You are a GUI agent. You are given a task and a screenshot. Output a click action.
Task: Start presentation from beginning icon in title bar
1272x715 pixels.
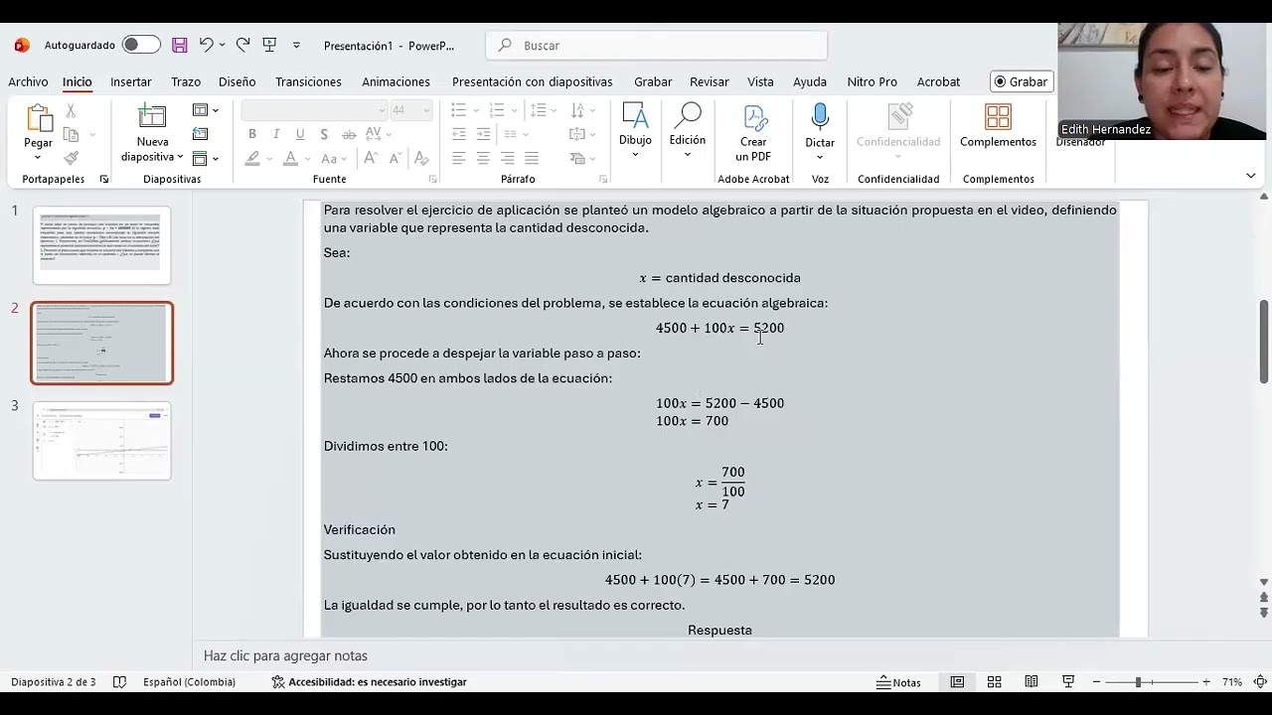[x=269, y=45]
